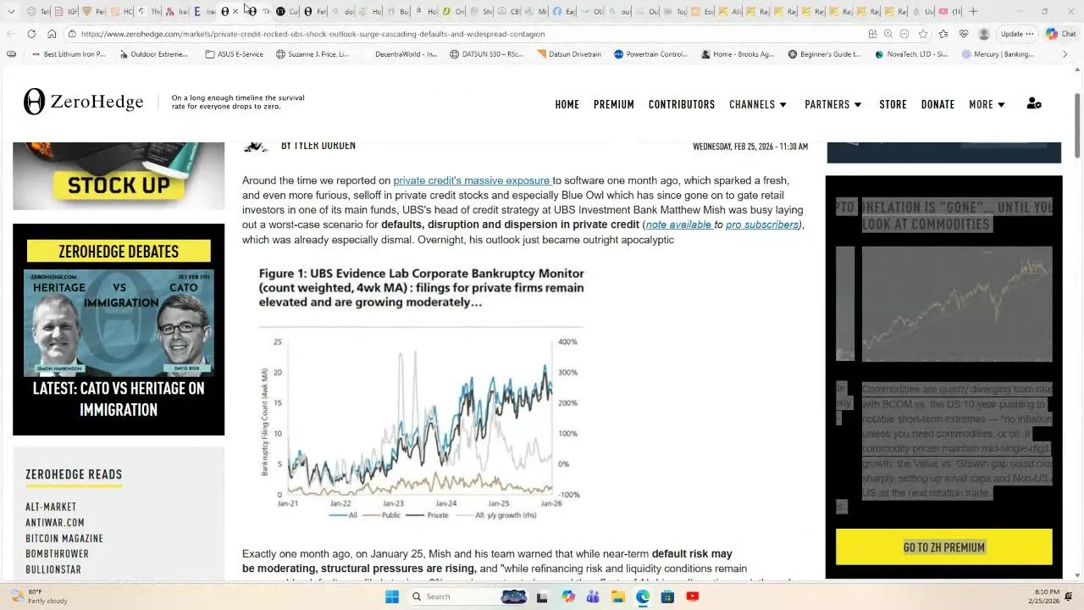Expand the PARTNERS dropdown menu
This screenshot has height=610, width=1084.
pyautogui.click(x=833, y=104)
